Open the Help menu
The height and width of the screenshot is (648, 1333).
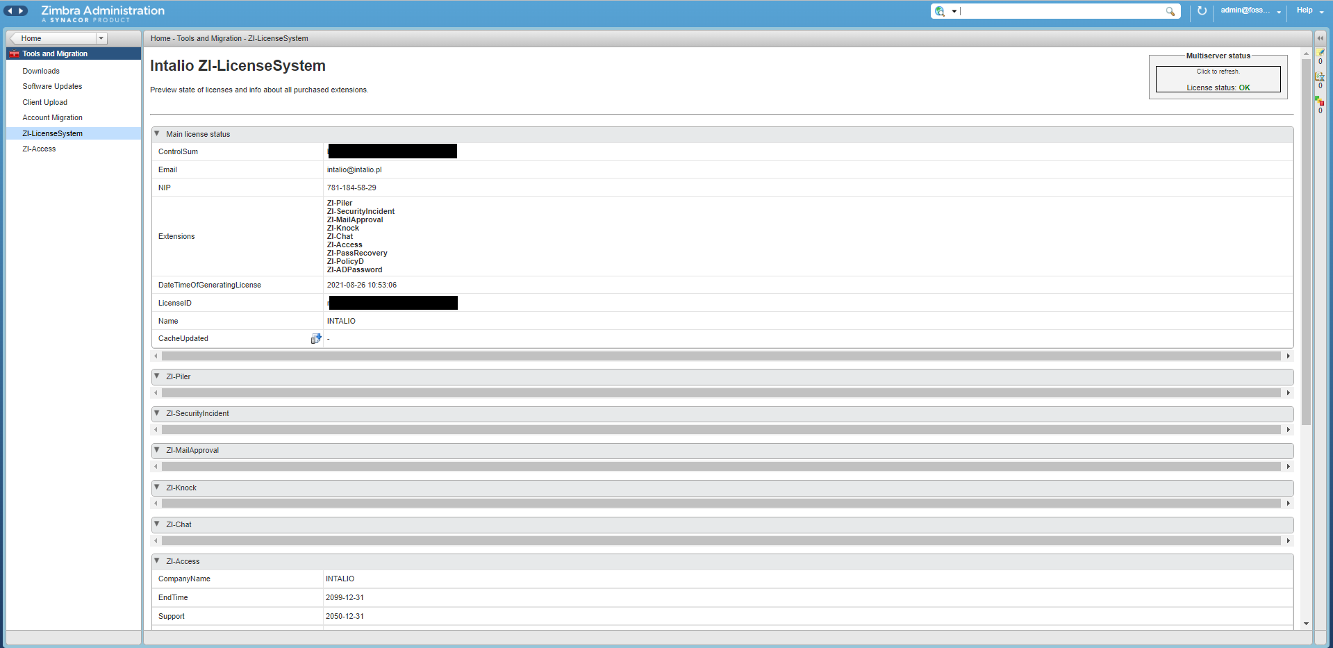coord(1309,10)
